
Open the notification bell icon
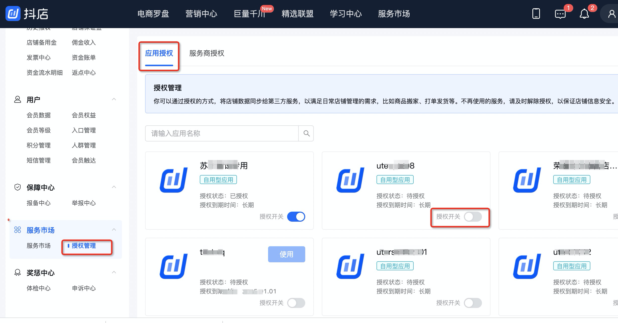coord(584,14)
